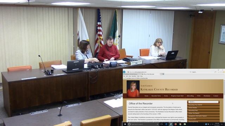
Task: Launch Microsoft Edge from the taskbar
Action: (166, 124)
